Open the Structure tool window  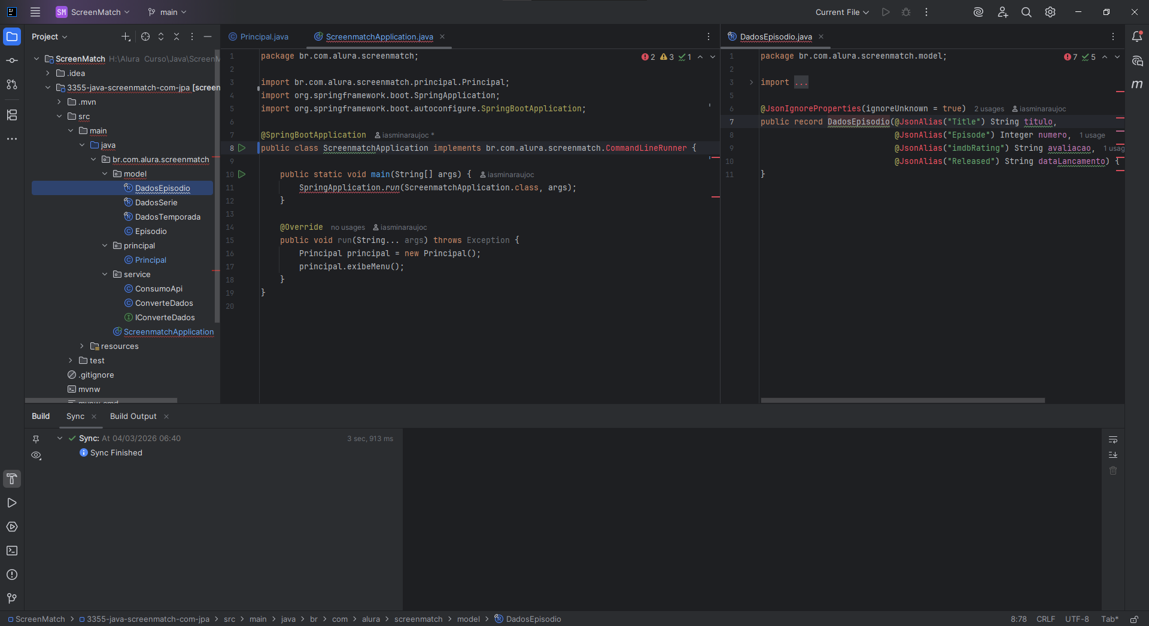tap(11, 115)
